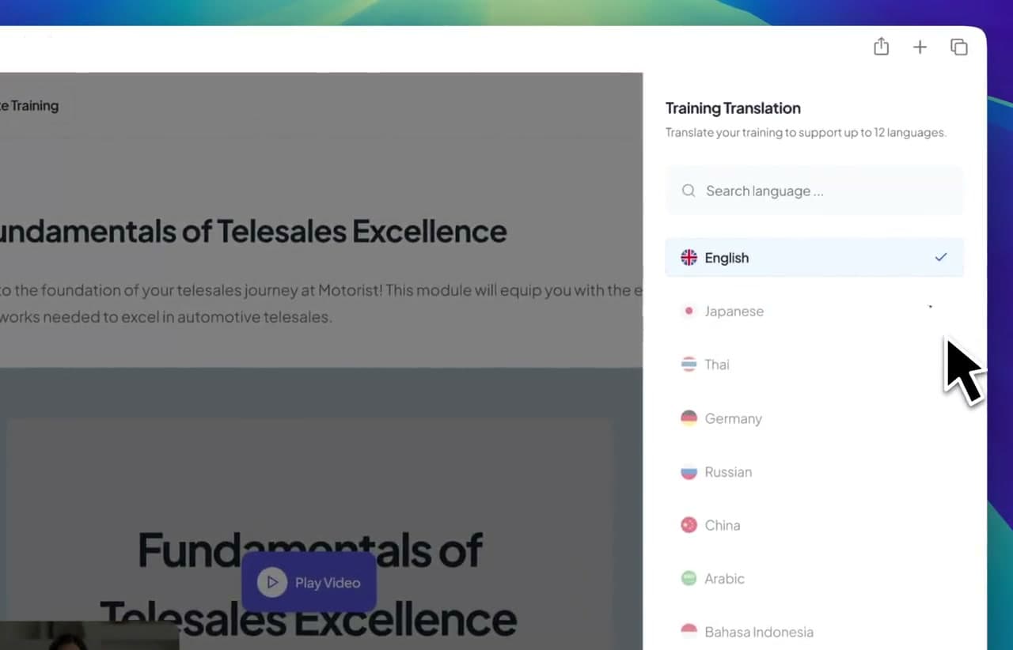Click the Training button at top left
This screenshot has width=1013, height=650.
point(29,106)
